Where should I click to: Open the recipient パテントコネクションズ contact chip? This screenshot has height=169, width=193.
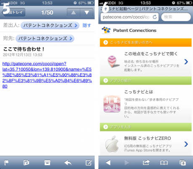click(x=45, y=38)
